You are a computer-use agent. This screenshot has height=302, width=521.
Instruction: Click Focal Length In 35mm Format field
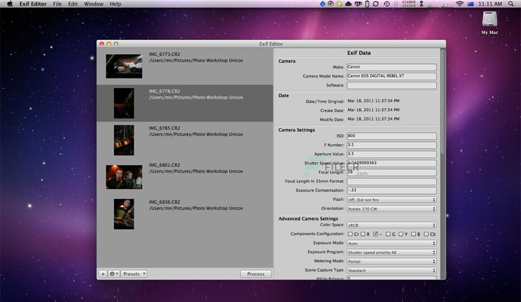(391, 182)
